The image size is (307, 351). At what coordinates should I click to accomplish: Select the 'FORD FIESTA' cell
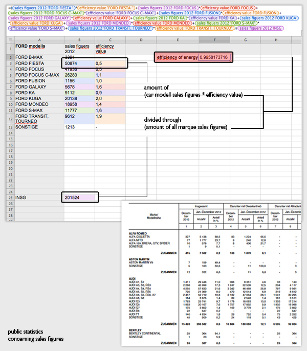point(39,63)
